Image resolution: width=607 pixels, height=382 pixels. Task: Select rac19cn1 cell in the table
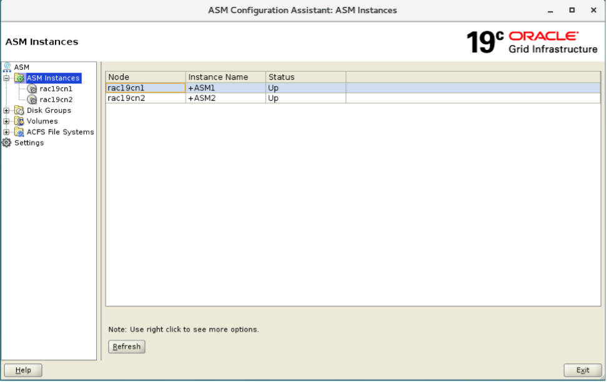146,88
